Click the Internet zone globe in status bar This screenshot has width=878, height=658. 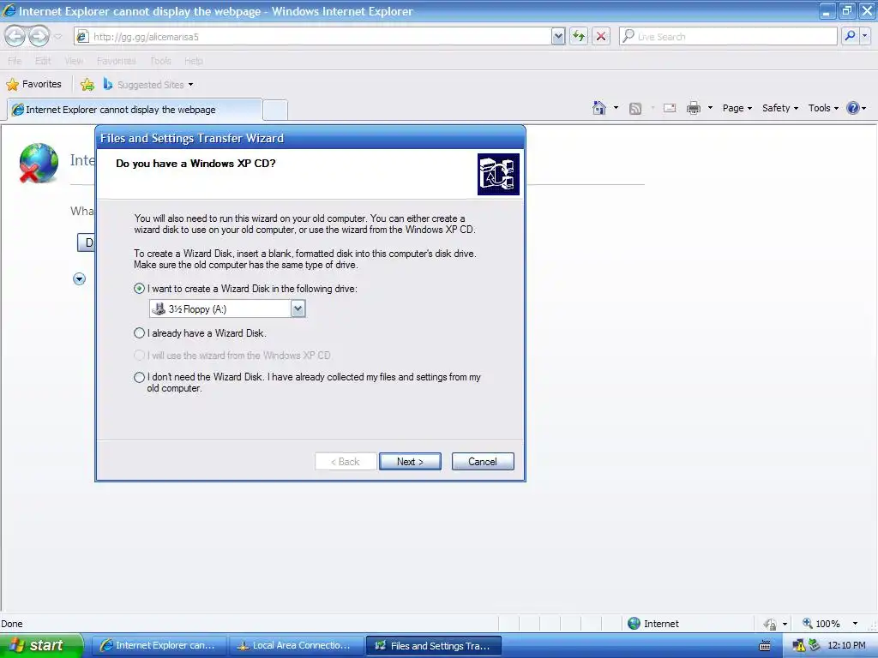point(634,624)
